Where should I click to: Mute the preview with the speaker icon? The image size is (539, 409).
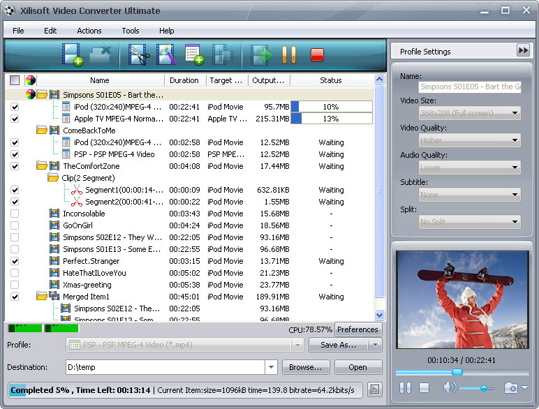tap(449, 387)
